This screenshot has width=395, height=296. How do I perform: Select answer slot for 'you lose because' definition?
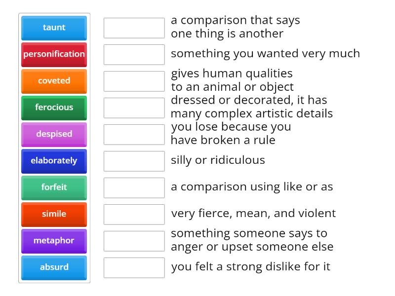coord(134,135)
